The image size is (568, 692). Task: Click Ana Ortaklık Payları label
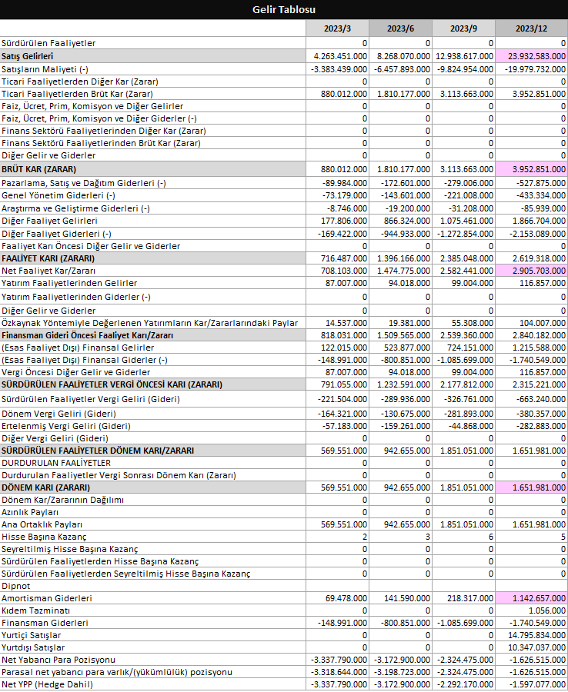pyautogui.click(x=42, y=524)
